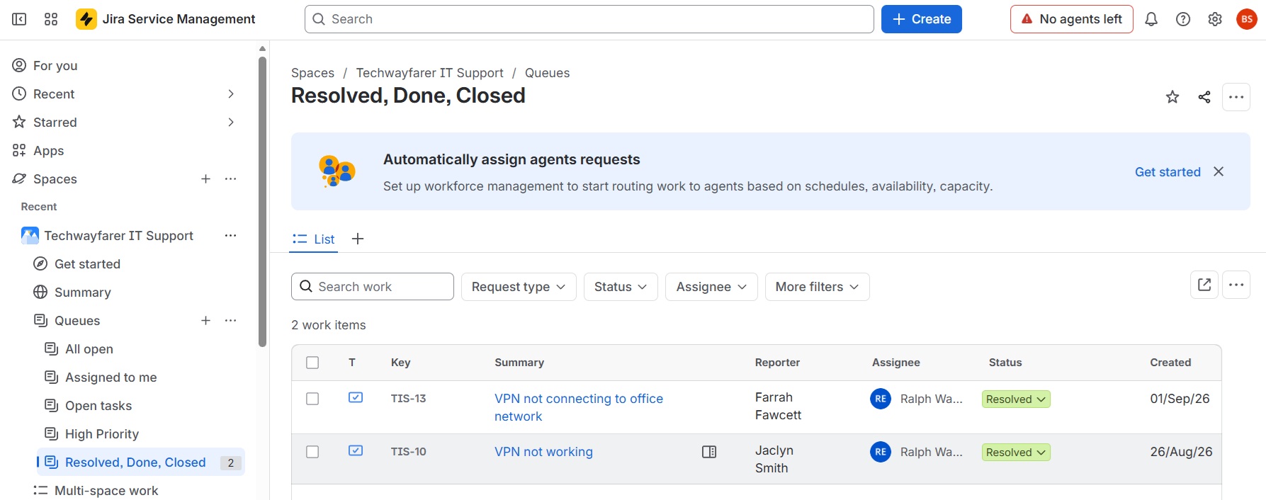Expand the Starred menu chevron

(230, 122)
